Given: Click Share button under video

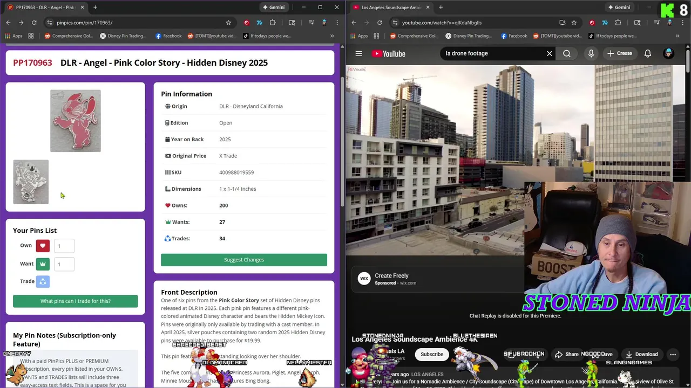Looking at the screenshot, I should click(x=566, y=355).
